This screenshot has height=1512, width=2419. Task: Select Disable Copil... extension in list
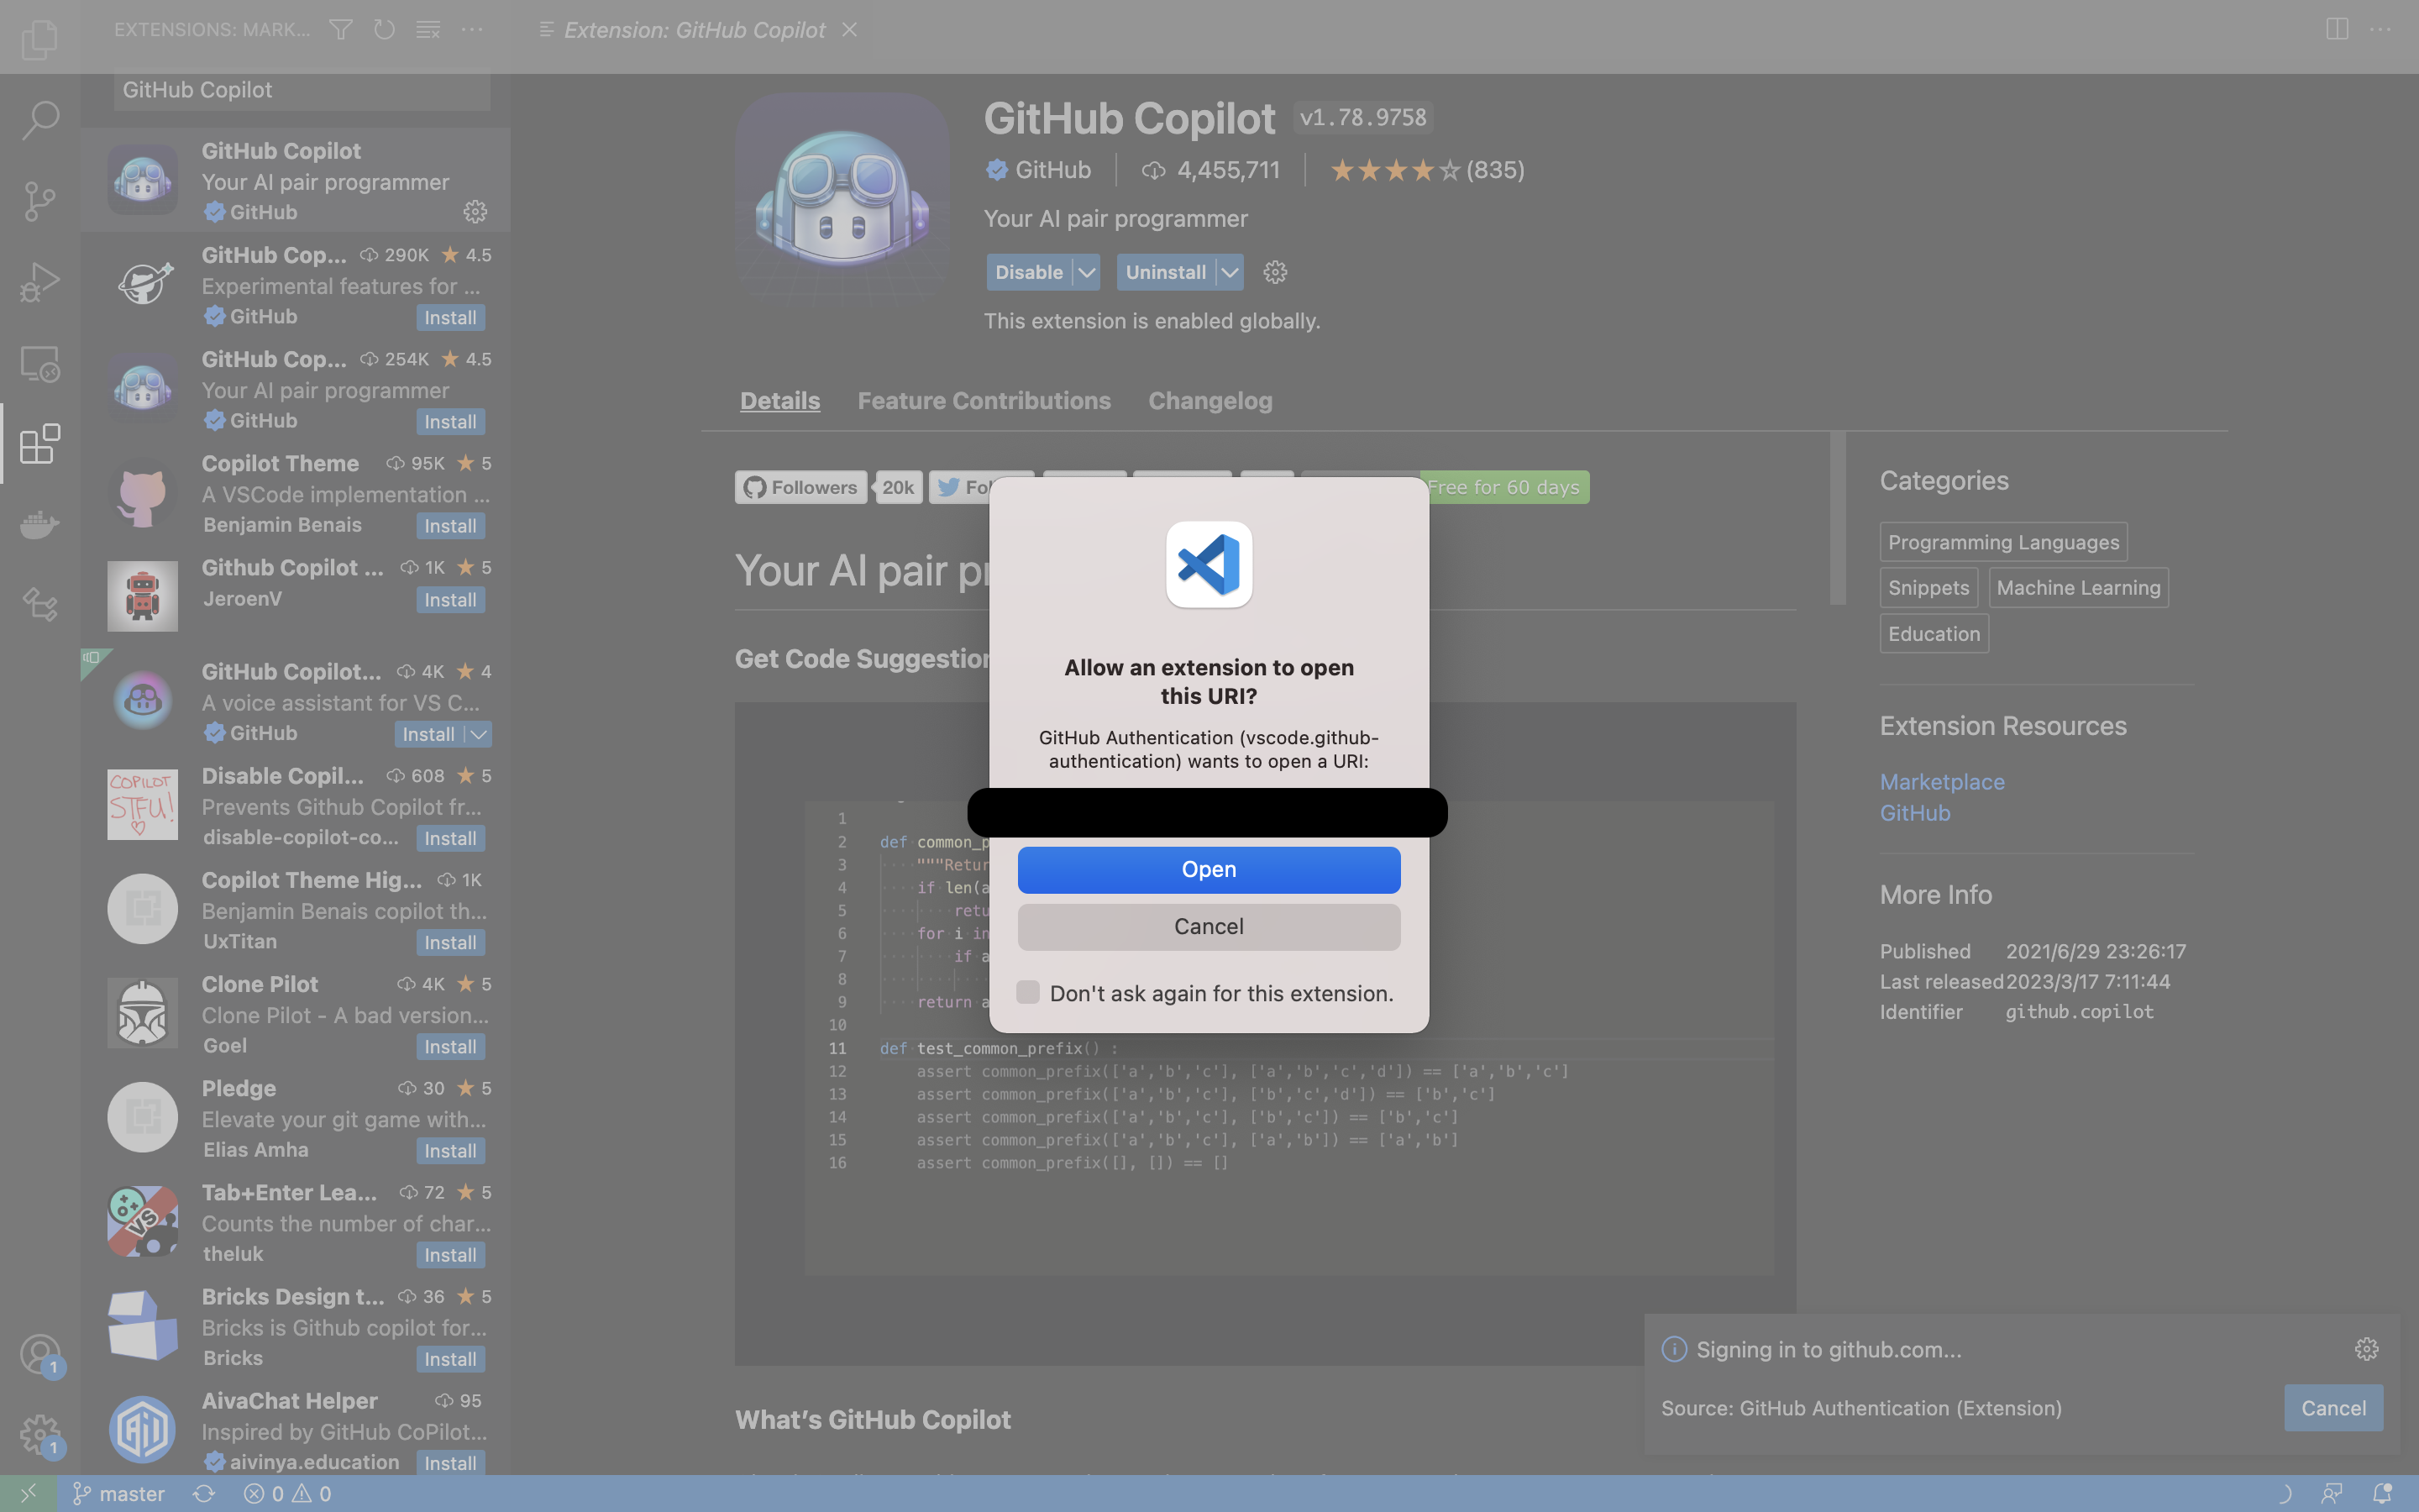pos(295,805)
